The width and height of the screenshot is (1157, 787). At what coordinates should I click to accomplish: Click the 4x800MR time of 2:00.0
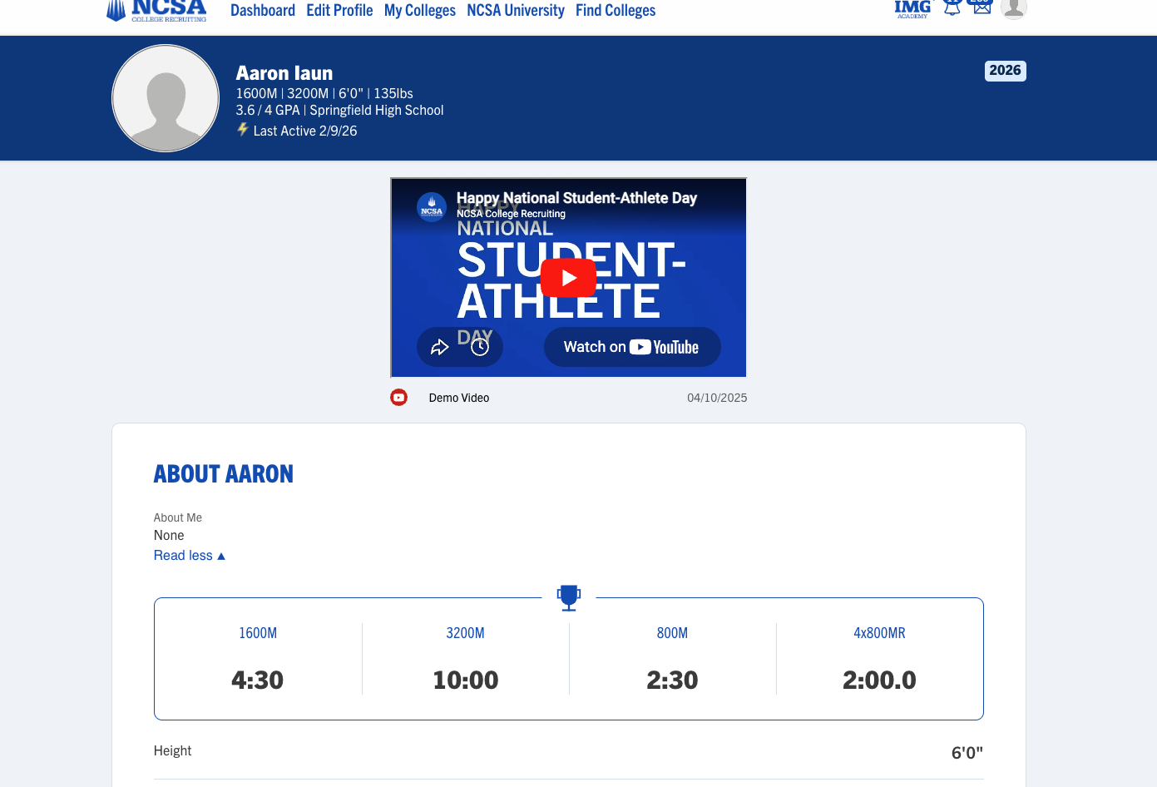(x=879, y=681)
